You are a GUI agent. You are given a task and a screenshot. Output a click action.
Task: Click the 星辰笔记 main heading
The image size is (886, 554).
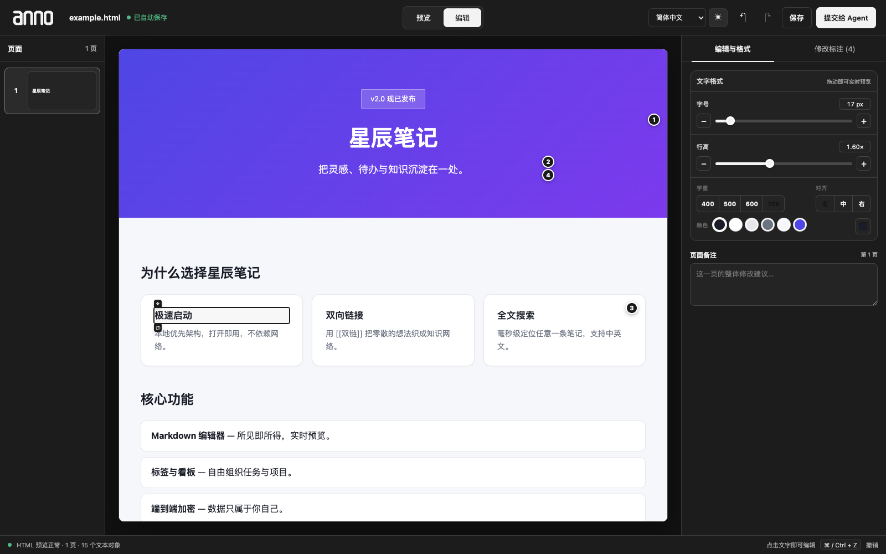[393, 138]
